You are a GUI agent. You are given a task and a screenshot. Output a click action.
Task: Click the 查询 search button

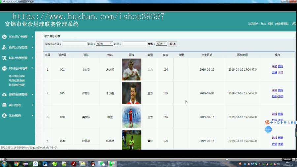(x=172, y=44)
